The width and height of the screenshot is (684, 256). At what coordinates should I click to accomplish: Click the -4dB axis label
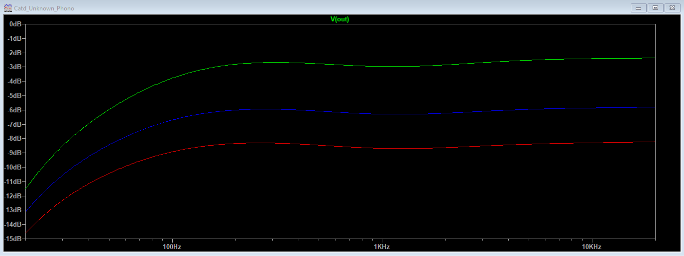click(x=14, y=81)
